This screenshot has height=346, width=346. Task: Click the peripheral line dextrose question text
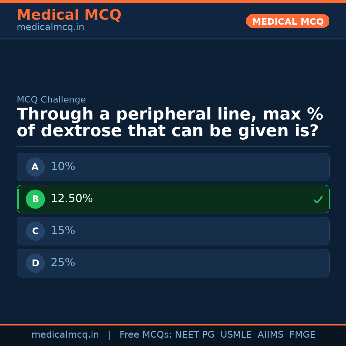170,123
